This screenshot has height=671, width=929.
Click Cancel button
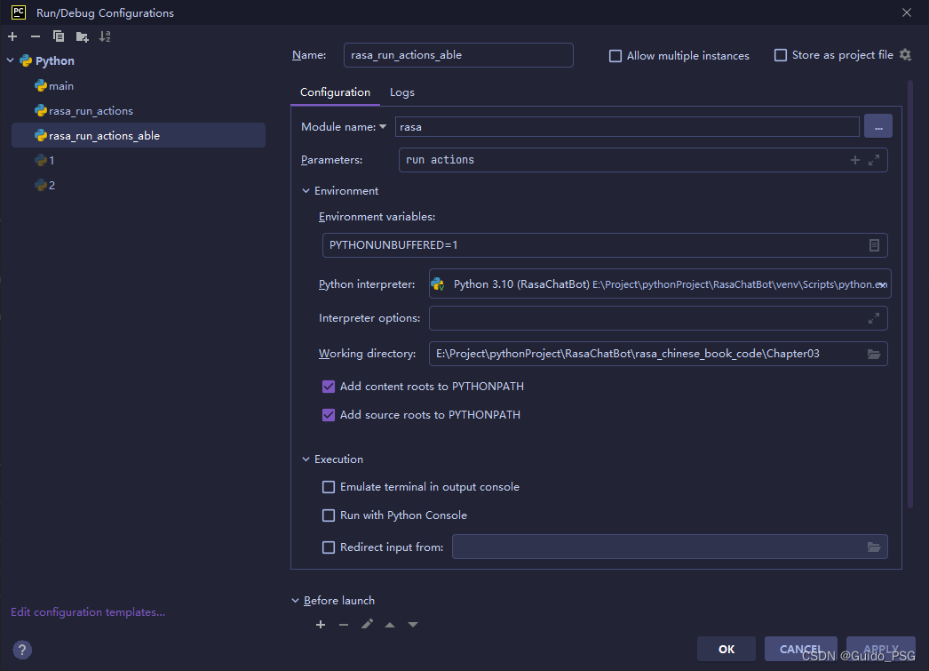point(800,649)
